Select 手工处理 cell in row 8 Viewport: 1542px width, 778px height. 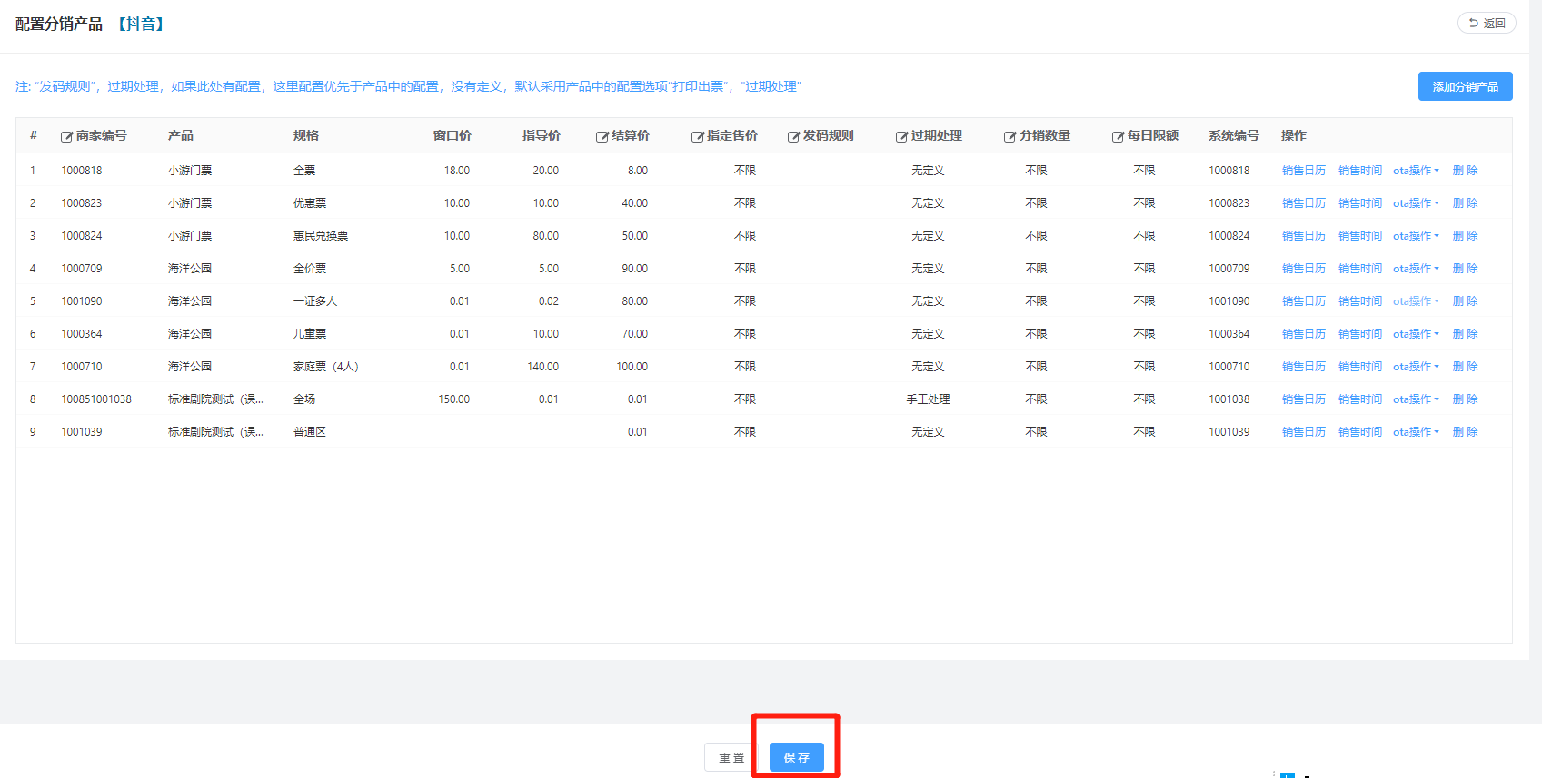[x=928, y=399]
